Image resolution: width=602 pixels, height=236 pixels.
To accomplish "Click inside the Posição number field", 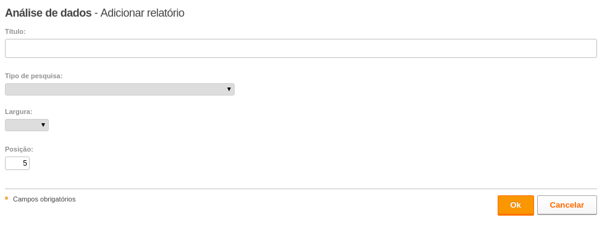I will coord(17,163).
